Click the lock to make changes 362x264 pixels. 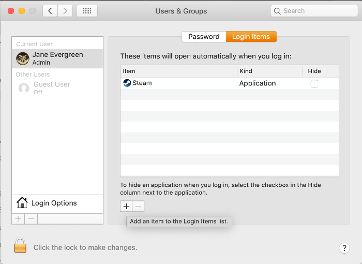(20, 245)
